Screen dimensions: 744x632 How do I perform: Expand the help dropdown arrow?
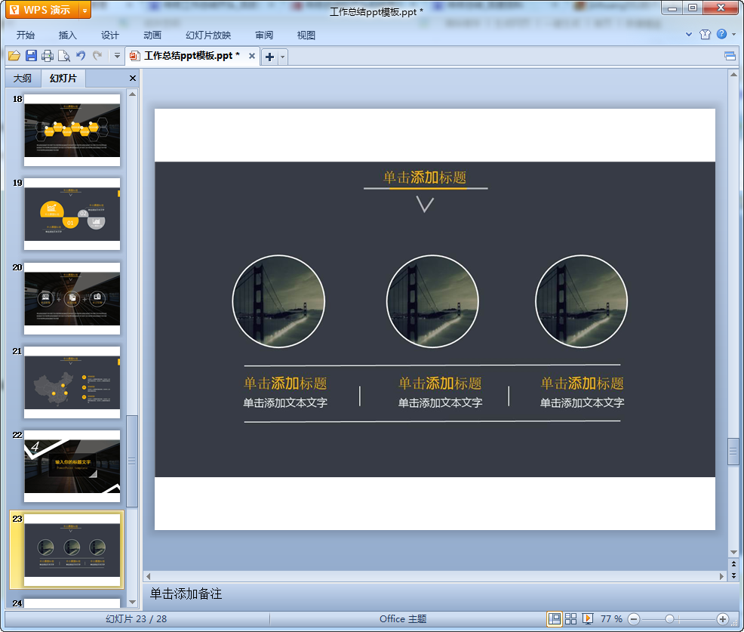pos(733,34)
